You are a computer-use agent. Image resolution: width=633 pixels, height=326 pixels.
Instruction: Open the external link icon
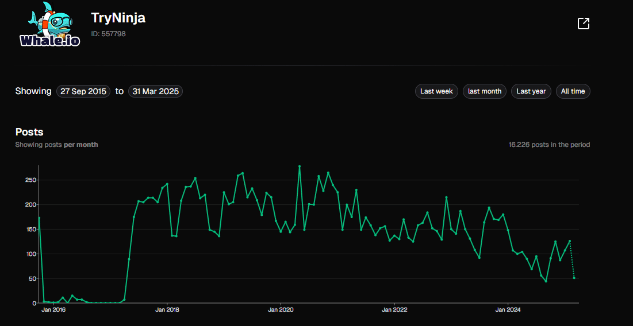point(584,24)
